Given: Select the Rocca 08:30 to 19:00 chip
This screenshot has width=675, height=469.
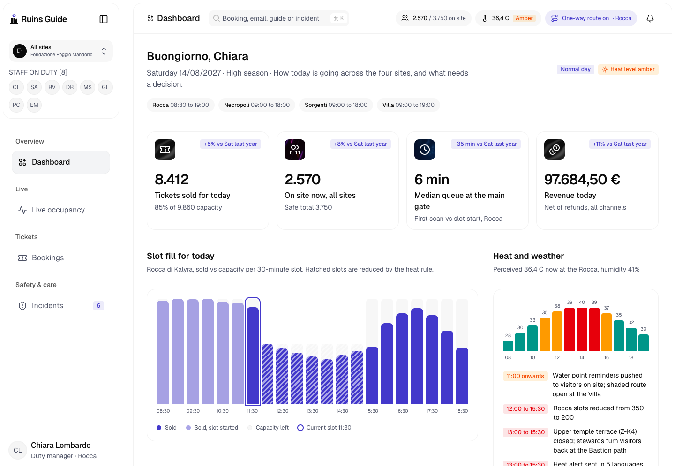Looking at the screenshot, I should (x=180, y=105).
